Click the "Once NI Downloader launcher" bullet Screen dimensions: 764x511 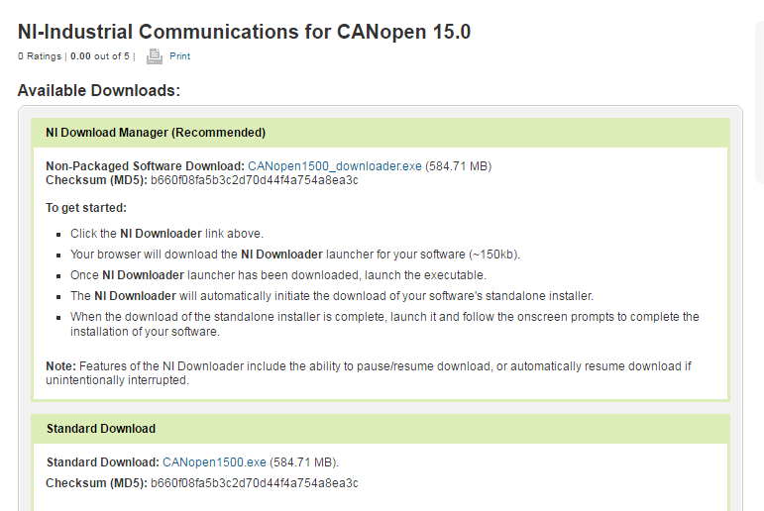tap(277, 275)
